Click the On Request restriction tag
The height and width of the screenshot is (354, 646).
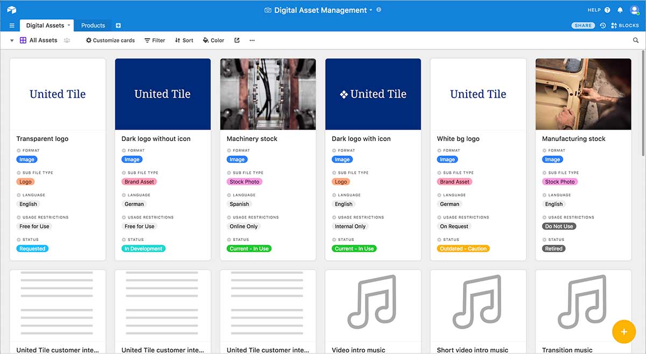coord(454,226)
